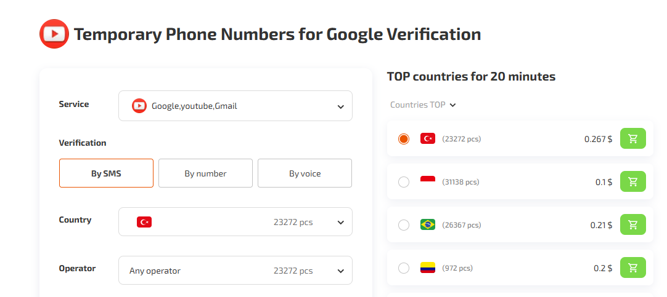Screen dimensions: 667x297
Task: Click the 0.21 $ price for Brazil
Action: 601,225
